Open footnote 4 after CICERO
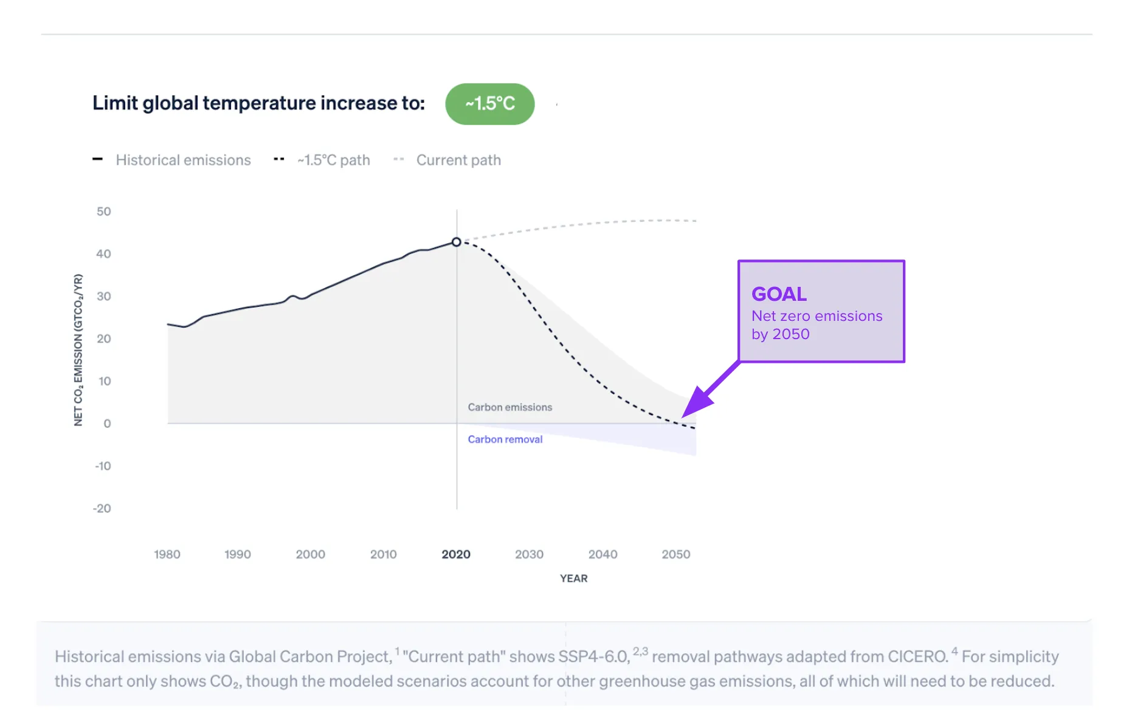 955,652
